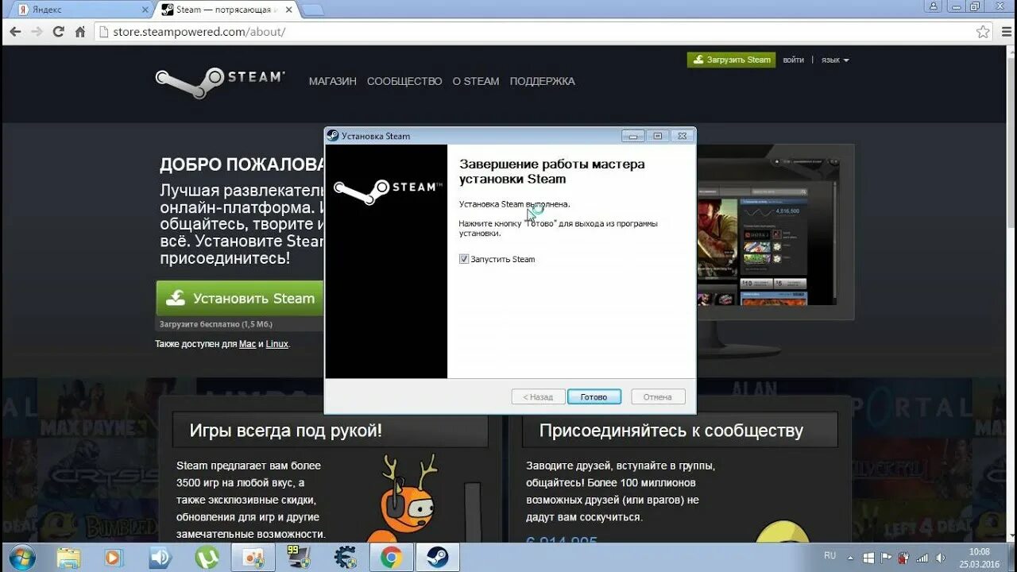Screen dimensions: 1017x572
Task: Click the blue speaker taskbar icon
Action: click(160, 558)
